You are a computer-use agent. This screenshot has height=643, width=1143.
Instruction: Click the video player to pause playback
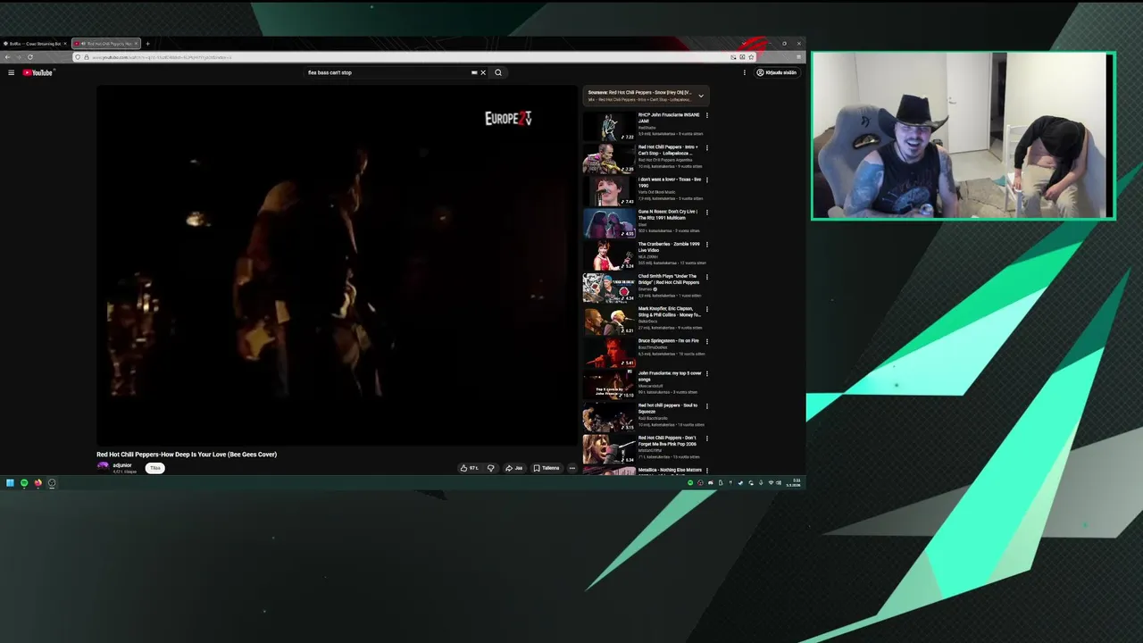click(338, 265)
